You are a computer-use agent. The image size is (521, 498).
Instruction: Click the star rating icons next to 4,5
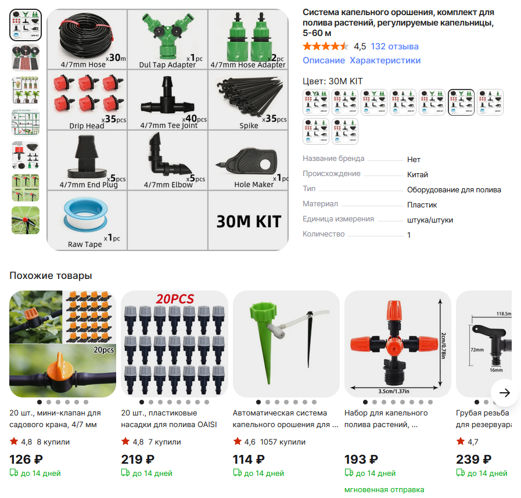[x=326, y=46]
